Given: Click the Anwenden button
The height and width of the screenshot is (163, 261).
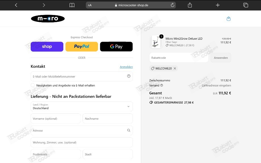Looking at the screenshot, I should point(221,58).
